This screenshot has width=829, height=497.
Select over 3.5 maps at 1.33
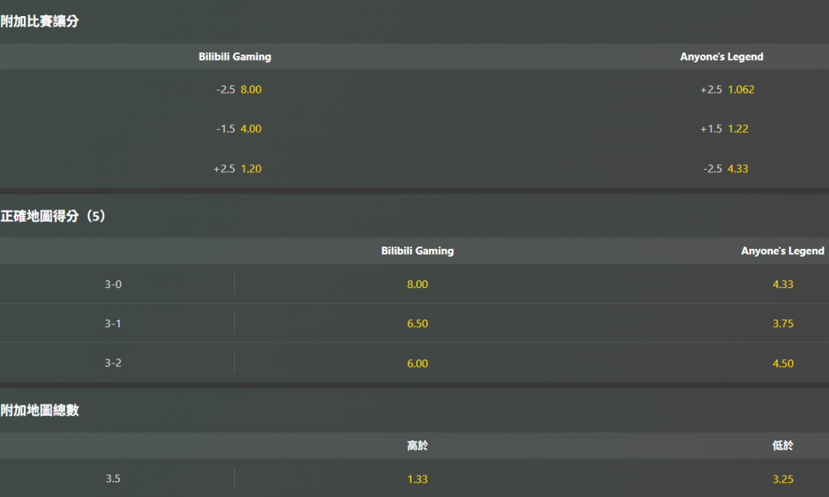[x=417, y=479]
